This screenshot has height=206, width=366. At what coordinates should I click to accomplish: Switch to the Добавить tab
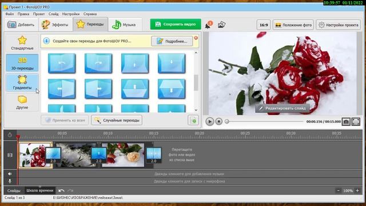click(x=21, y=25)
